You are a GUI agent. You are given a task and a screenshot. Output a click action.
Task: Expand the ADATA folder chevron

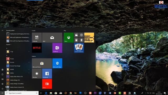click(29, 69)
